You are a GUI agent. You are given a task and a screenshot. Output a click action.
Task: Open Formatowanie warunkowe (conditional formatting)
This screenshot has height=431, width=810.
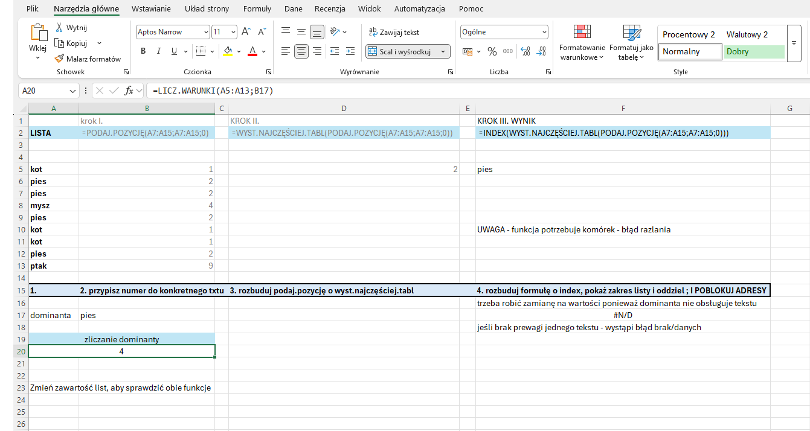tap(582, 43)
